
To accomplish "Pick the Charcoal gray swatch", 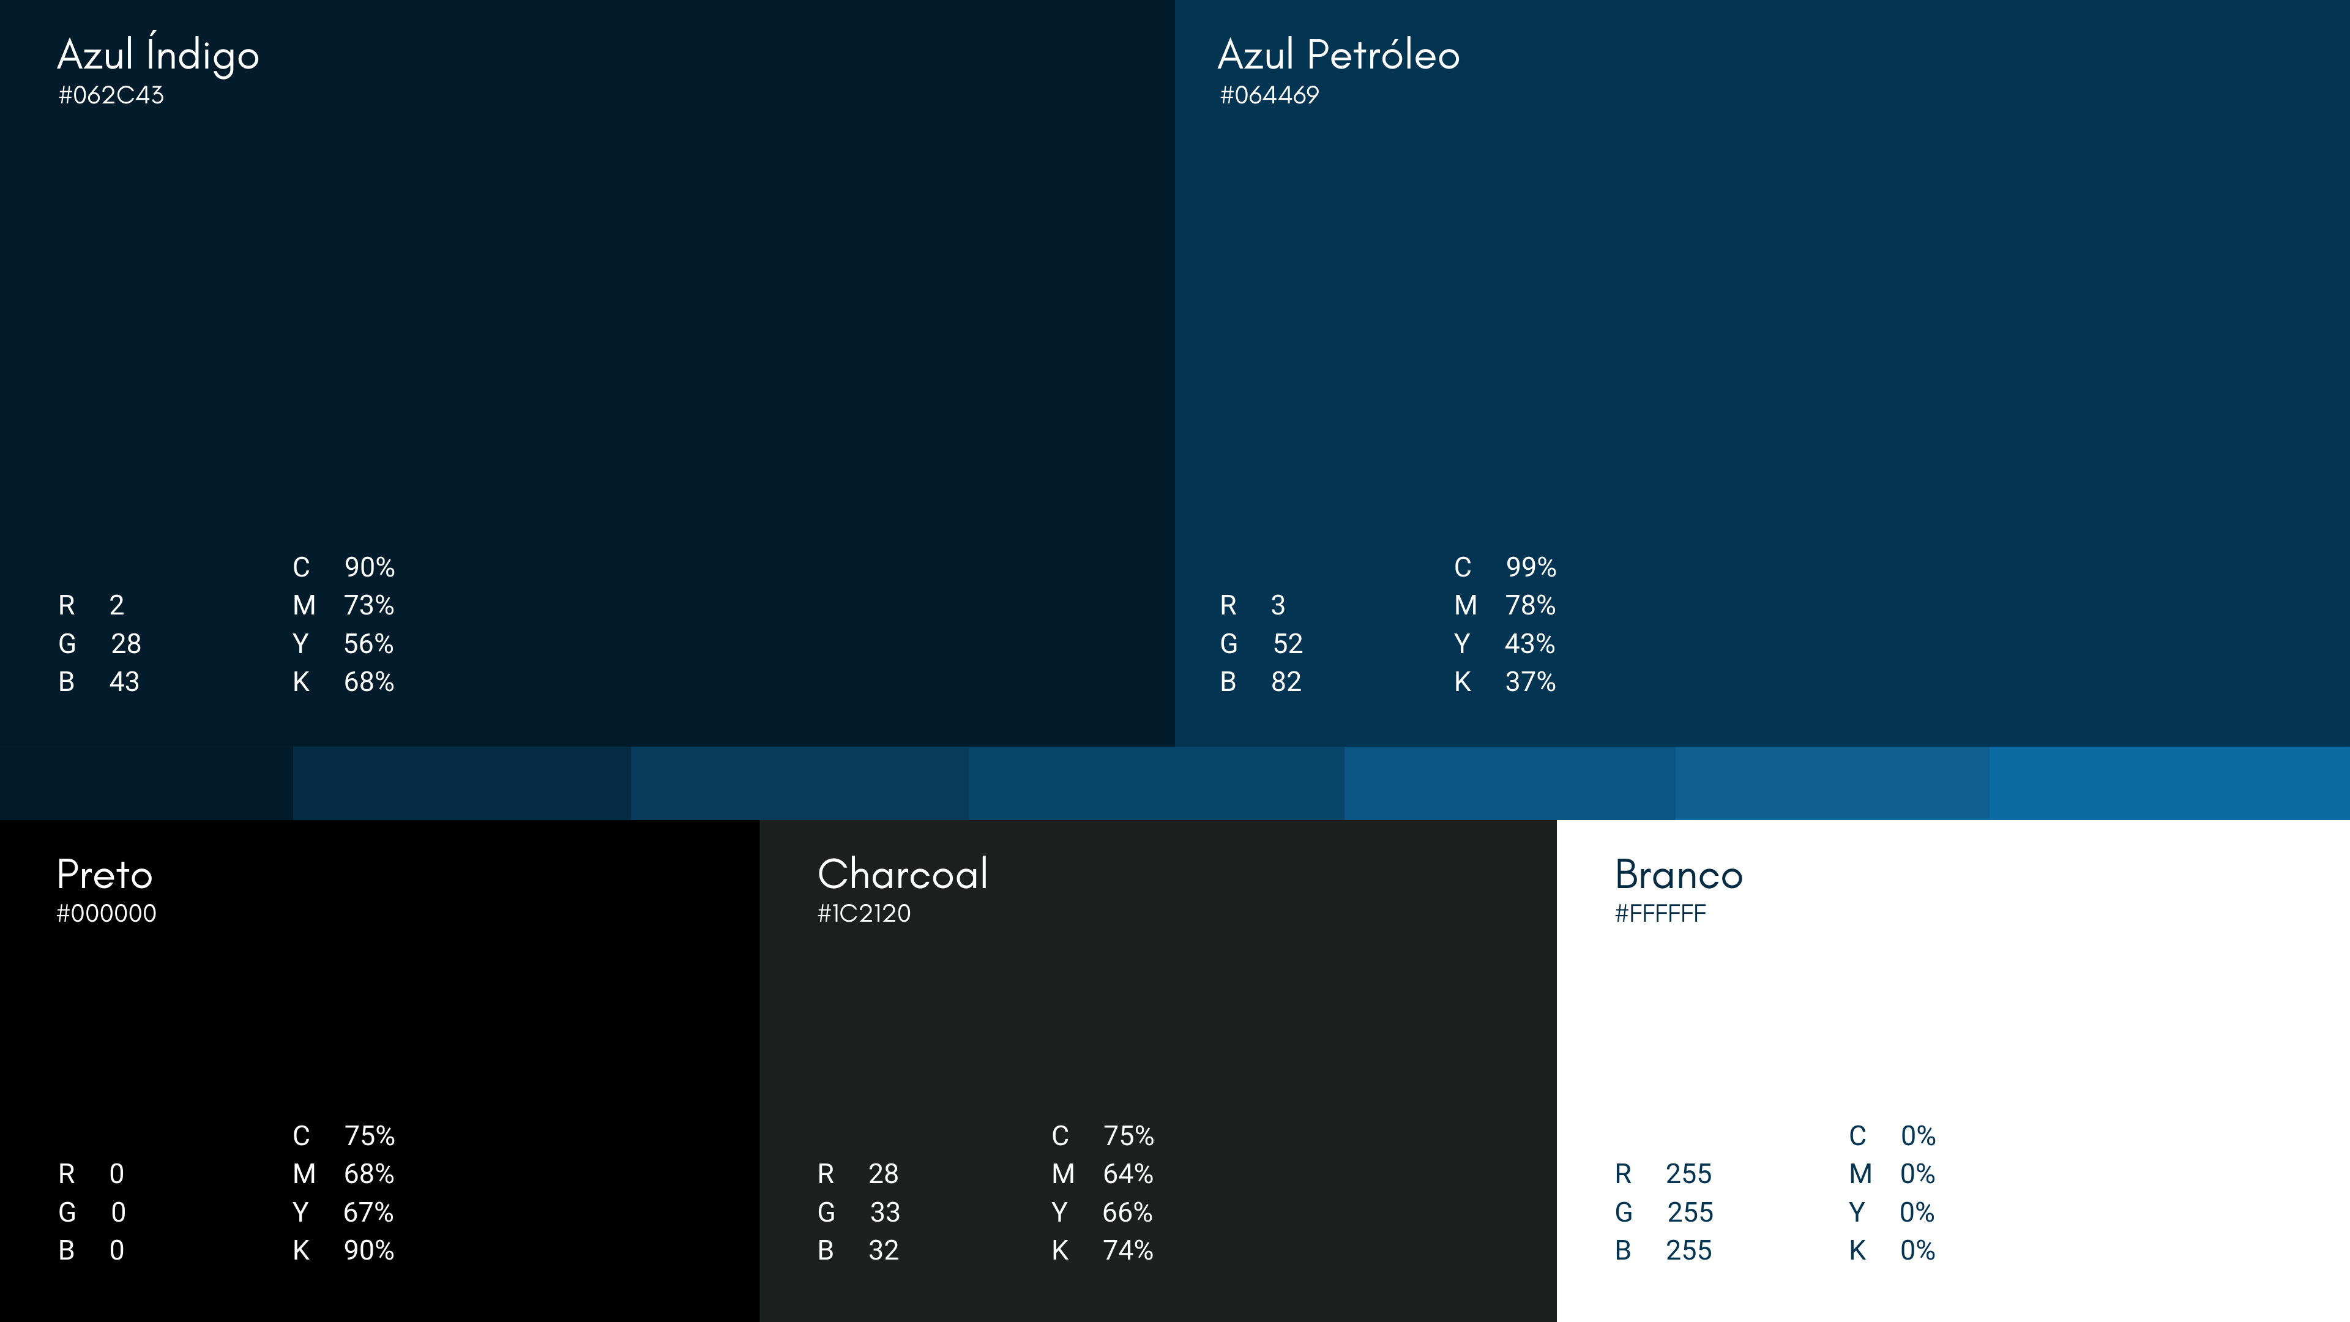I will click(1158, 1071).
